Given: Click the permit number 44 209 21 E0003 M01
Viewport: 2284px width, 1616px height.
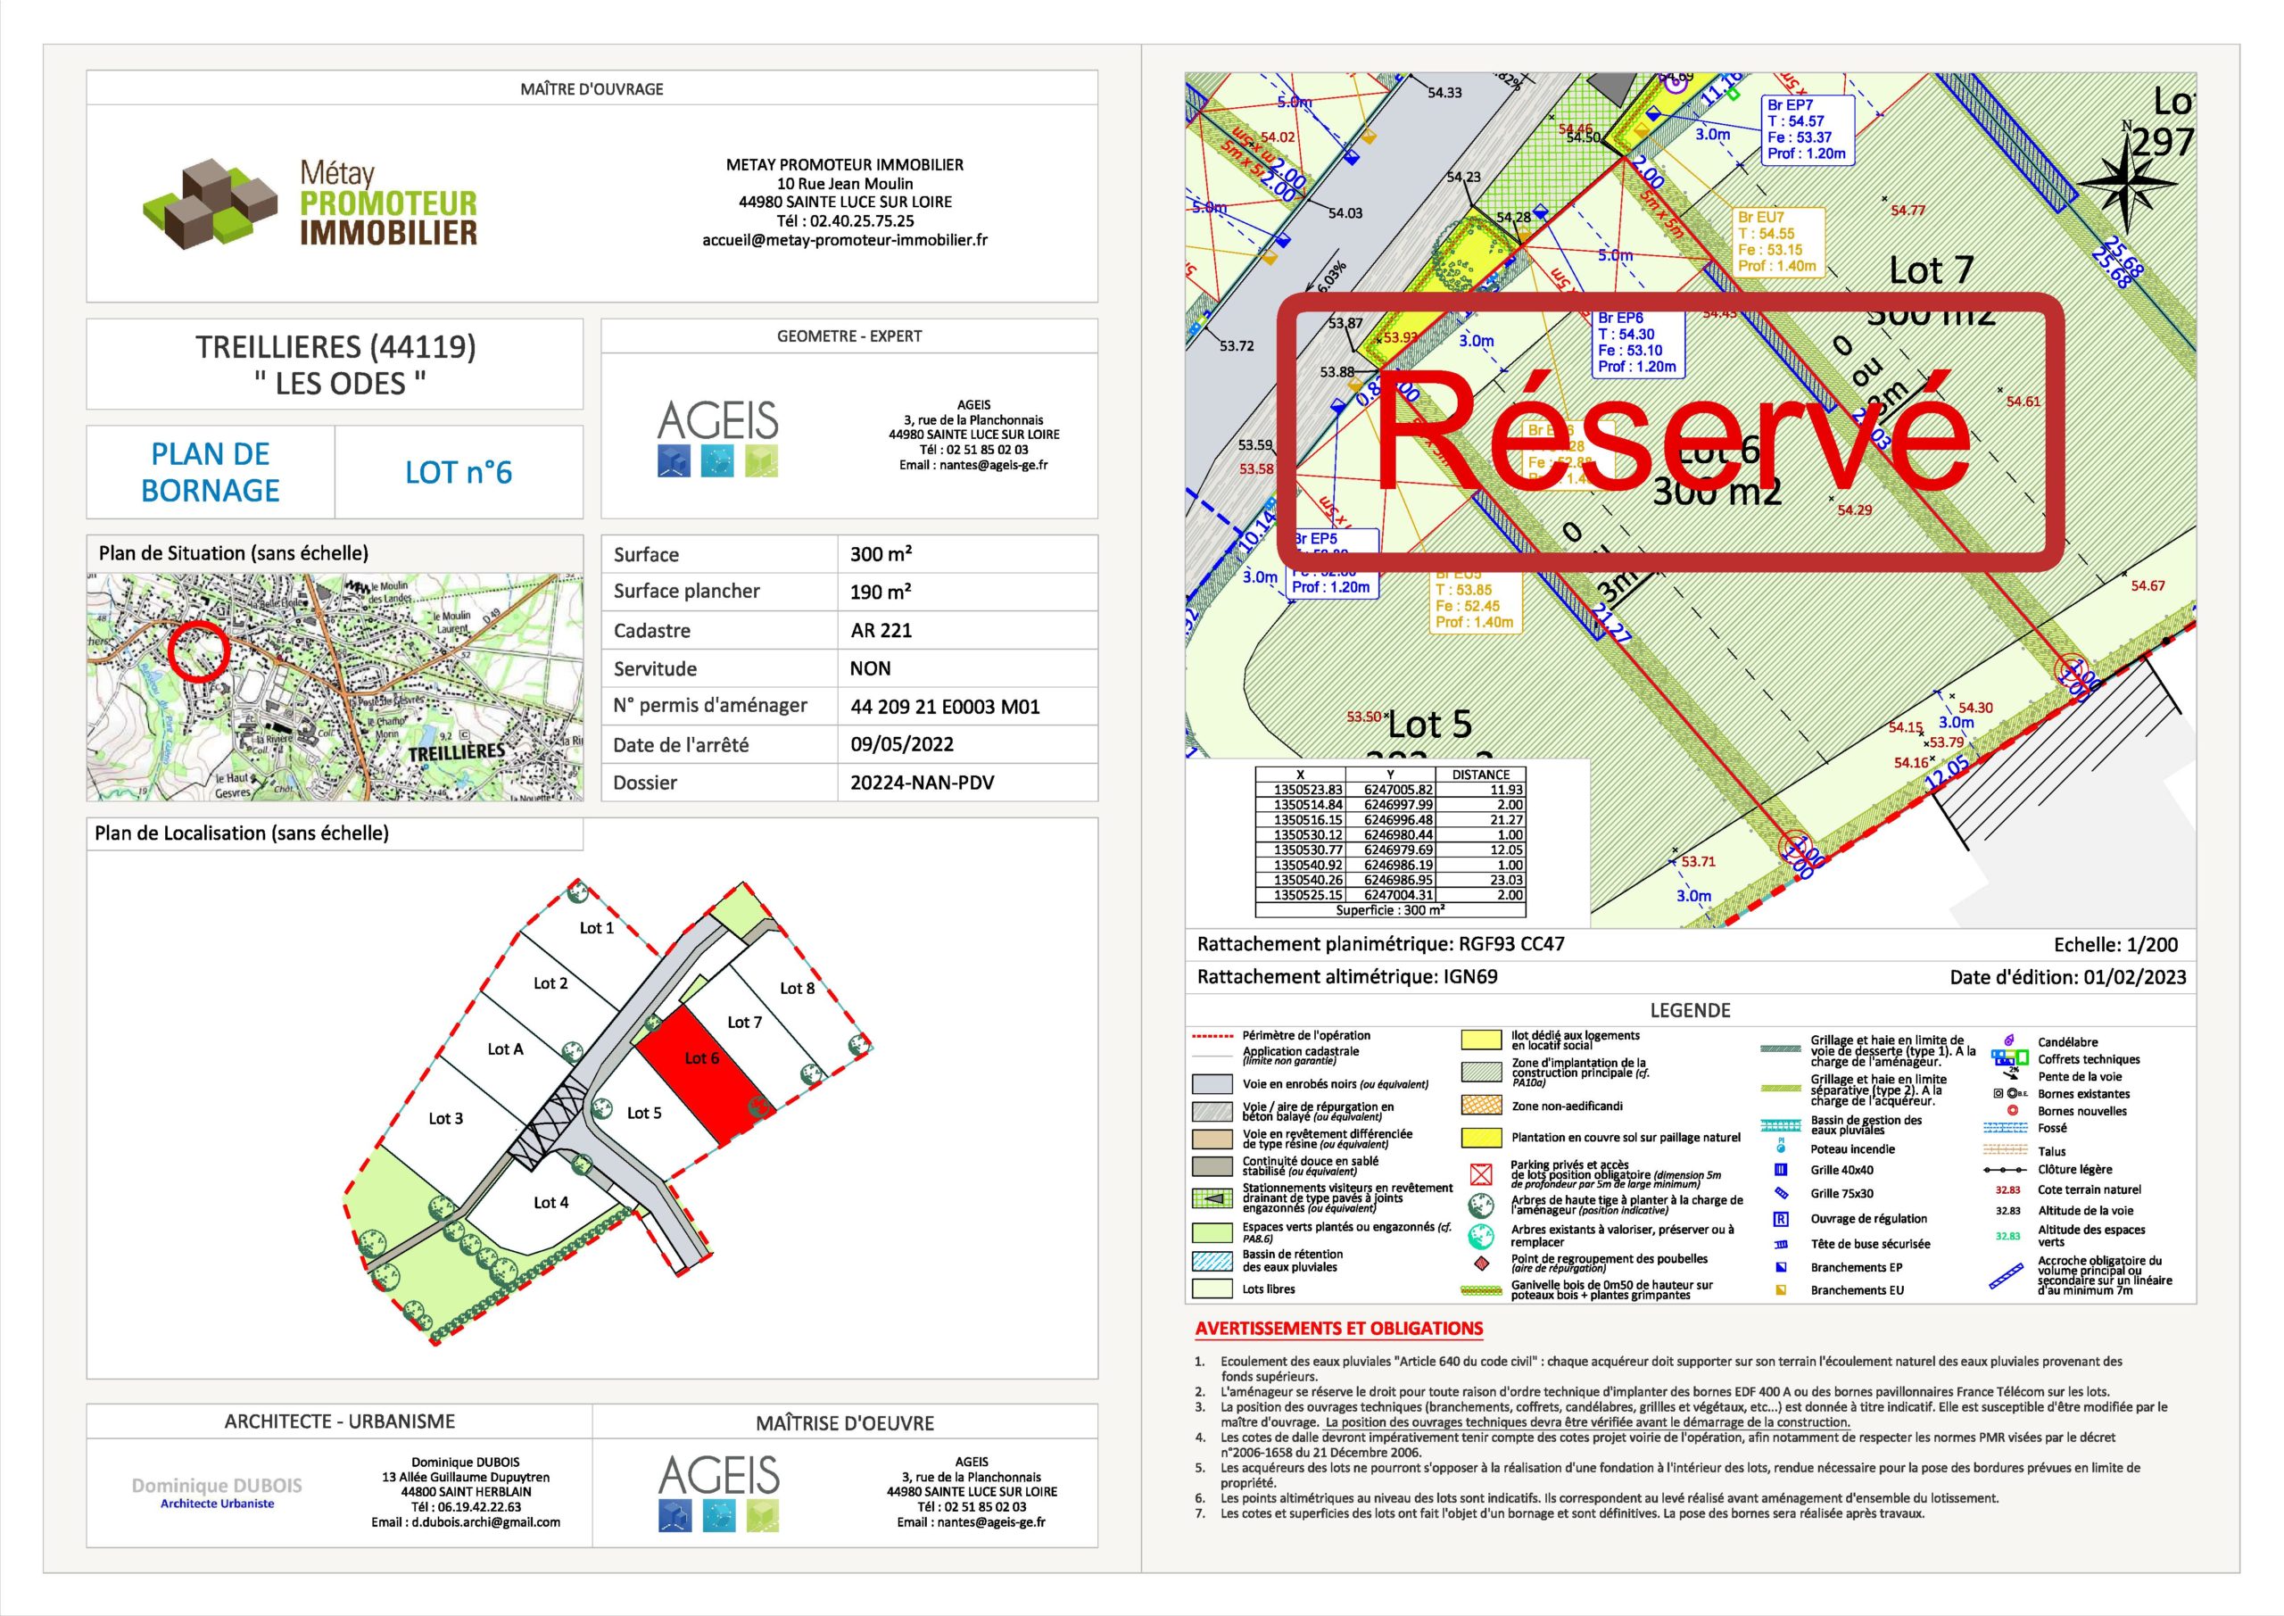Looking at the screenshot, I should 945,707.
